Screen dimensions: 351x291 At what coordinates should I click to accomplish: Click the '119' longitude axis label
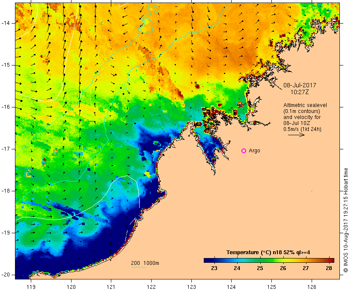(x=31, y=287)
